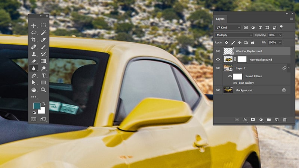The image size is (299, 168).
Task: Hide the Window Replacment layer
Action: pos(218,51)
